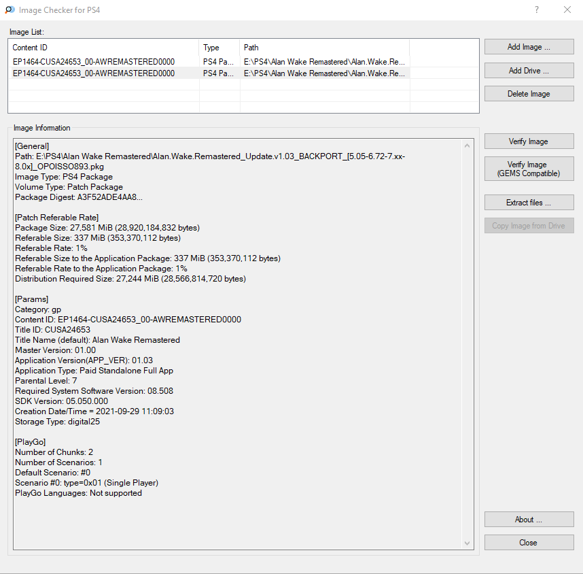Click the [PlayGo] section heading

tap(30, 442)
